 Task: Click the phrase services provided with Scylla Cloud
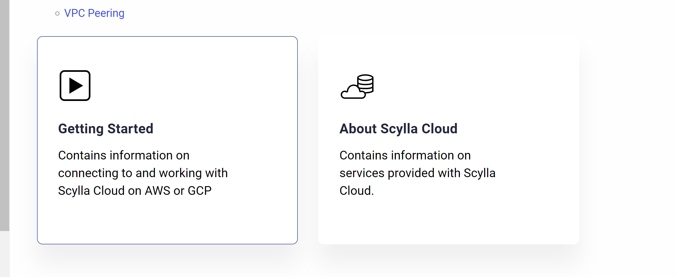tap(417, 173)
